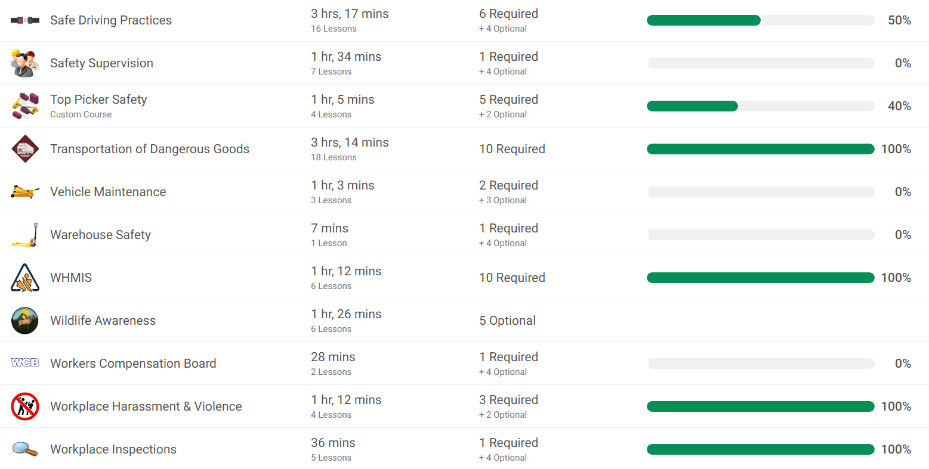Image resolution: width=929 pixels, height=469 pixels.
Task: Click the Safety Supervision workers icon
Action: coord(25,63)
